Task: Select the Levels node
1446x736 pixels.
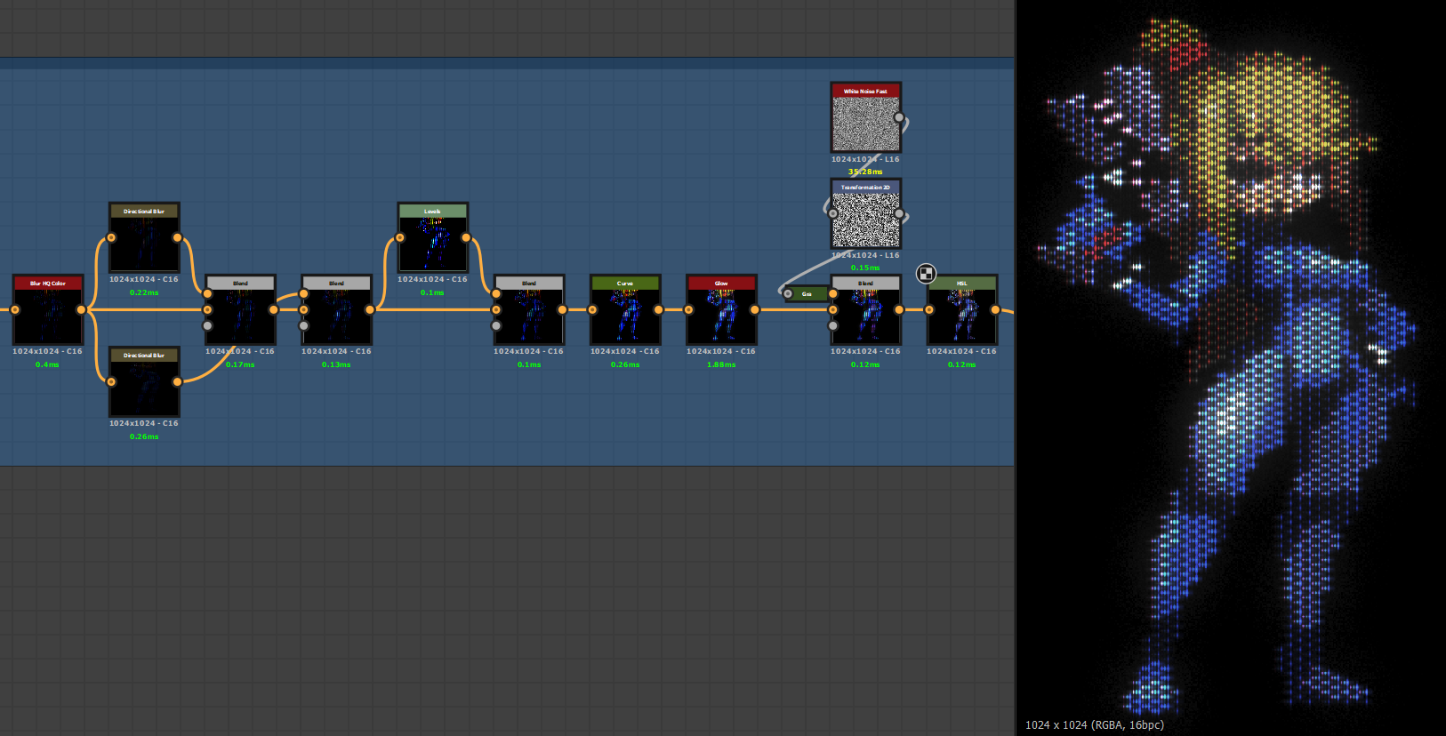Action: (x=432, y=237)
